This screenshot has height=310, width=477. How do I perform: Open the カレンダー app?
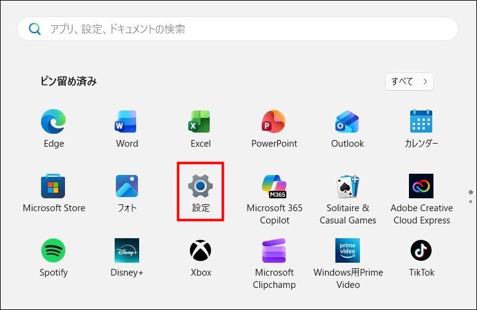tap(421, 123)
